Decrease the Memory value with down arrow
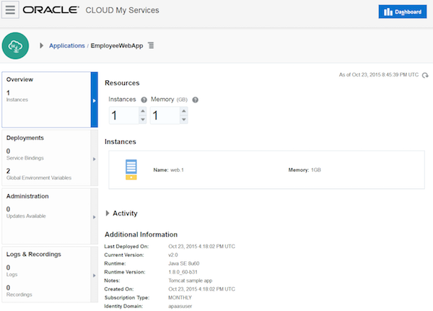433x311 pixels. (184, 119)
